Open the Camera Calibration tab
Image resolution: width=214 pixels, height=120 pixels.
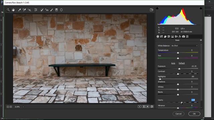(184, 36)
